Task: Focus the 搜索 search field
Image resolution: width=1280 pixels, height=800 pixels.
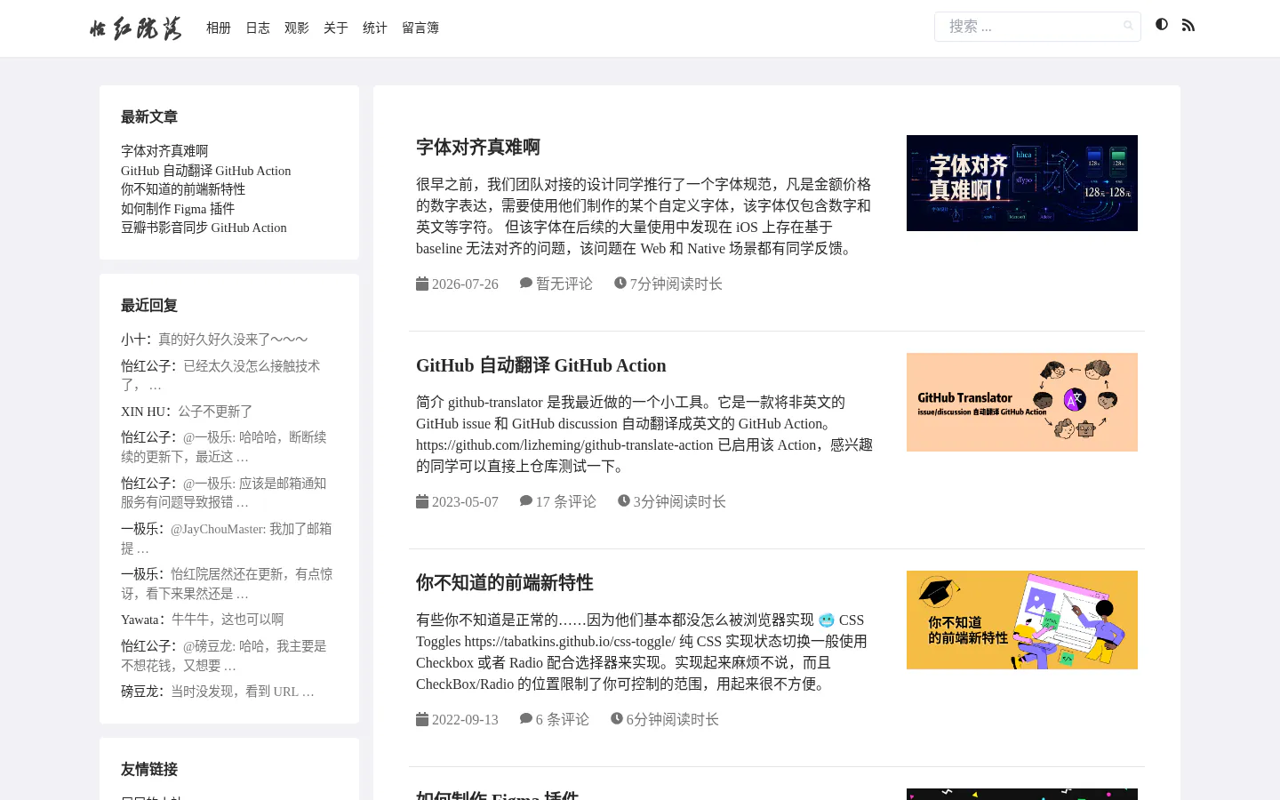Action: (1037, 27)
